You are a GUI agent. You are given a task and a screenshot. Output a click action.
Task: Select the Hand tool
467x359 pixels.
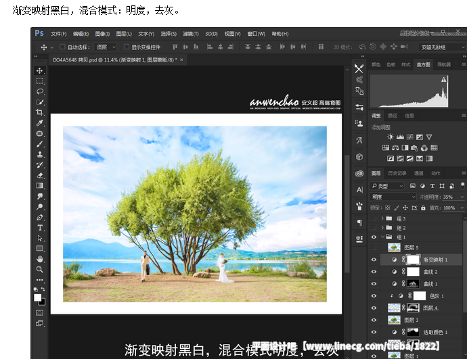39,259
